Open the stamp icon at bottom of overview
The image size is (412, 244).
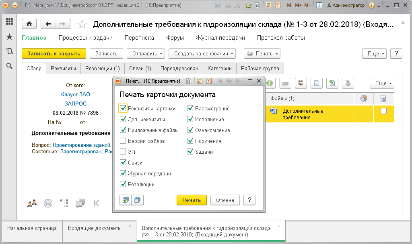click(48, 203)
